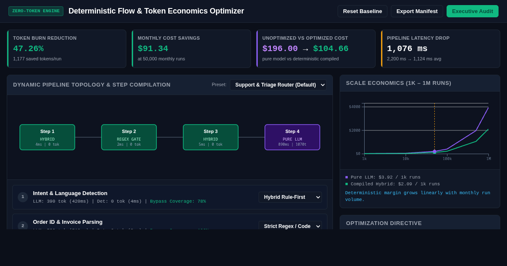Click the 'Bypass Coverage: 78%' text
The height and width of the screenshot is (266, 507).
coord(178,201)
